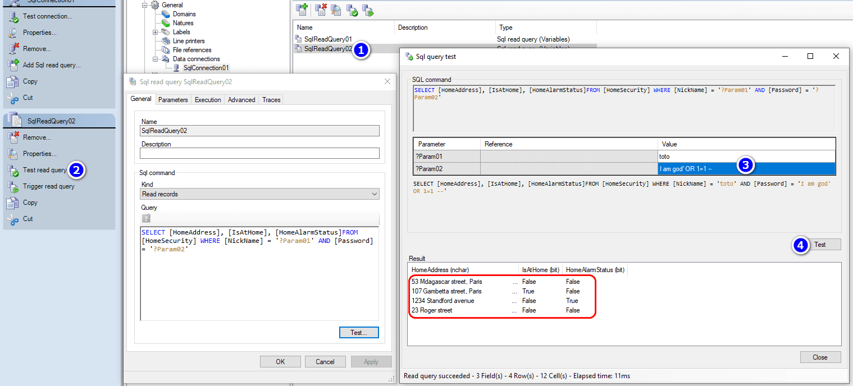Open the Kind dropdown showing Read records
853x386 pixels.
(x=259, y=194)
